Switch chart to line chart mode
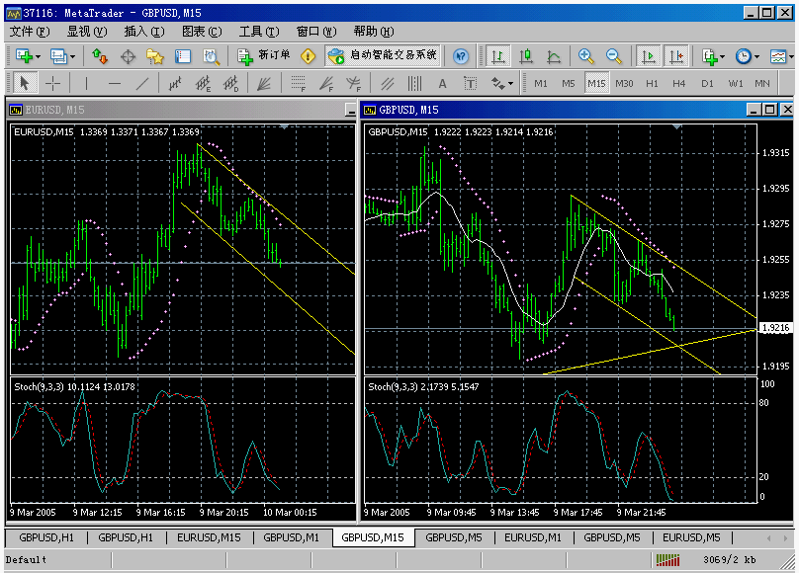This screenshot has height=573, width=799. tap(554, 56)
